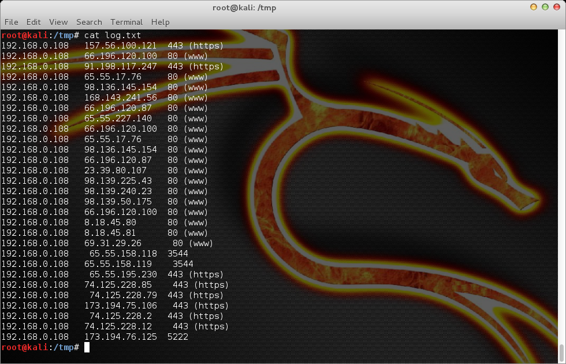The height and width of the screenshot is (364, 566).
Task: Click the bottom 'root@kali:/tmp#' prompt text
Action: (40, 347)
